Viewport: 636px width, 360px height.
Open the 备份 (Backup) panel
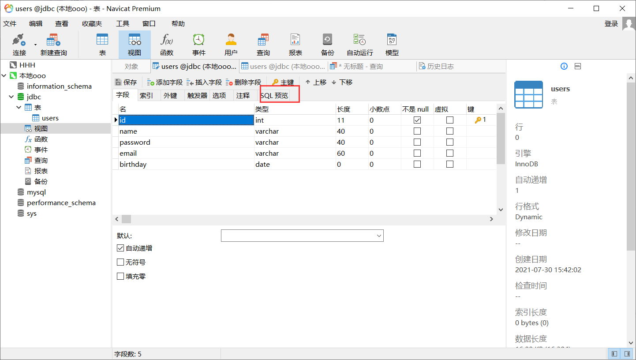327,44
